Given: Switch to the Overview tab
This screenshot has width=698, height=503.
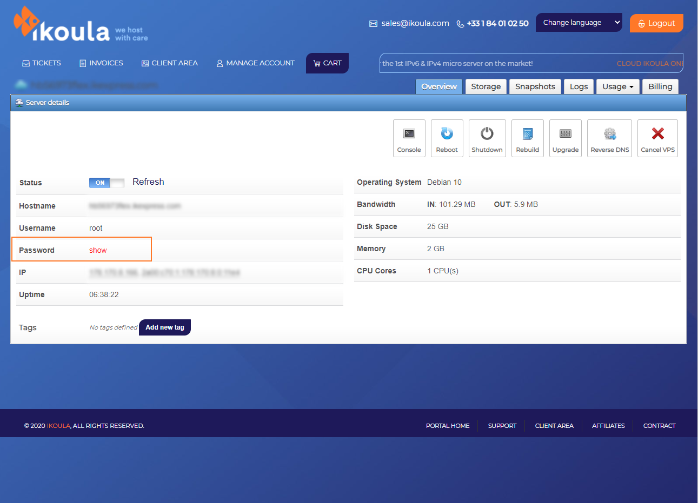Looking at the screenshot, I should [439, 86].
